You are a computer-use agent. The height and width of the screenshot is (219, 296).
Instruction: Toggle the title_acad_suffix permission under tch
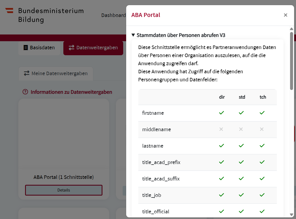(262, 179)
